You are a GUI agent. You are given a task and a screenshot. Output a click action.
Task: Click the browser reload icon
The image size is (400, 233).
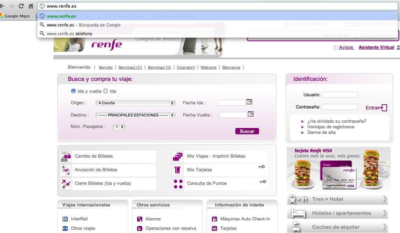[21, 6]
